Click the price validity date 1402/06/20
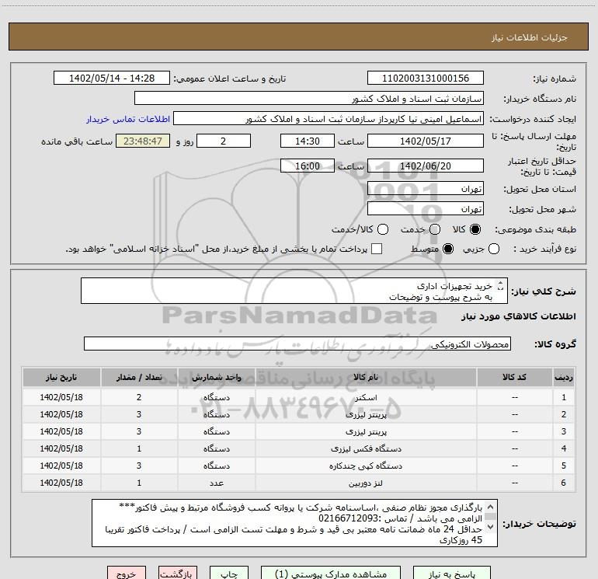This screenshot has width=598, height=579. (x=426, y=166)
